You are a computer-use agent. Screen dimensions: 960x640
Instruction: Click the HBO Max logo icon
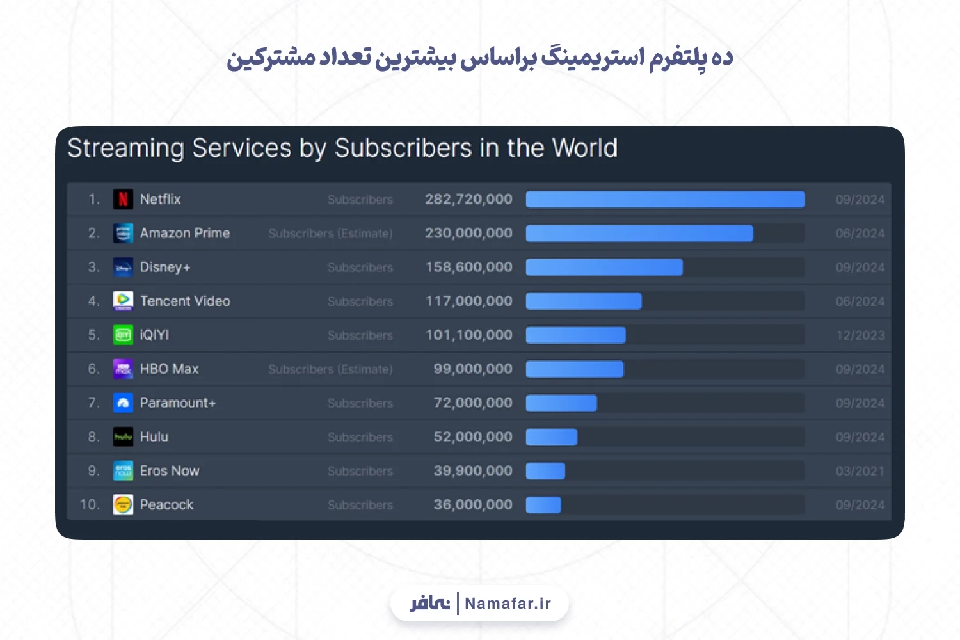coord(123,369)
